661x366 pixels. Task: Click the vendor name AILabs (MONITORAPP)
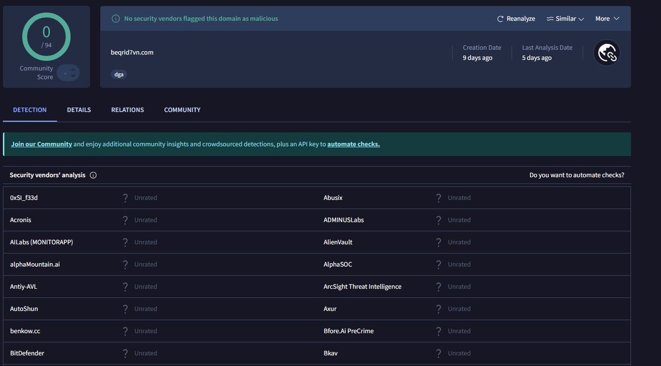pos(41,242)
